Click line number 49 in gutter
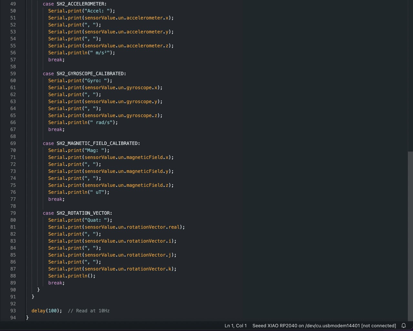Viewport: 413px width, 331px height. pyautogui.click(x=13, y=4)
